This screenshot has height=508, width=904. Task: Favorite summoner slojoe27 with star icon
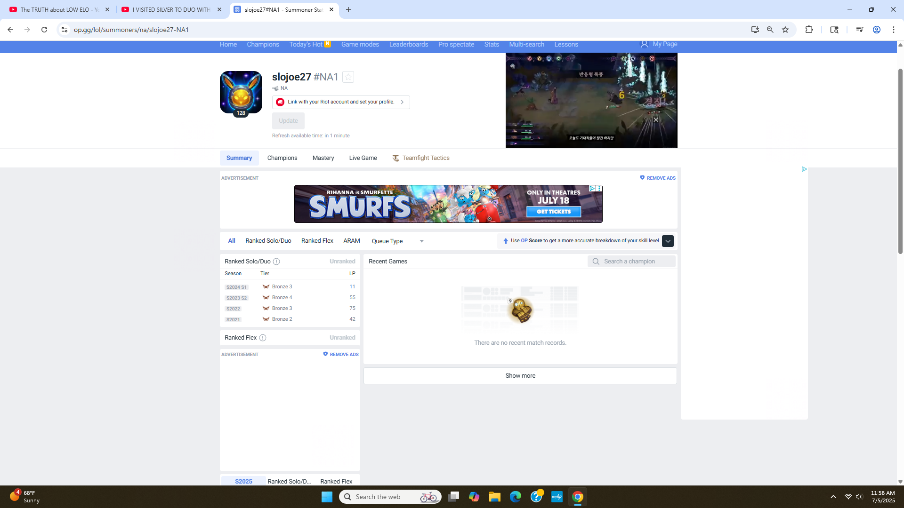tap(348, 77)
